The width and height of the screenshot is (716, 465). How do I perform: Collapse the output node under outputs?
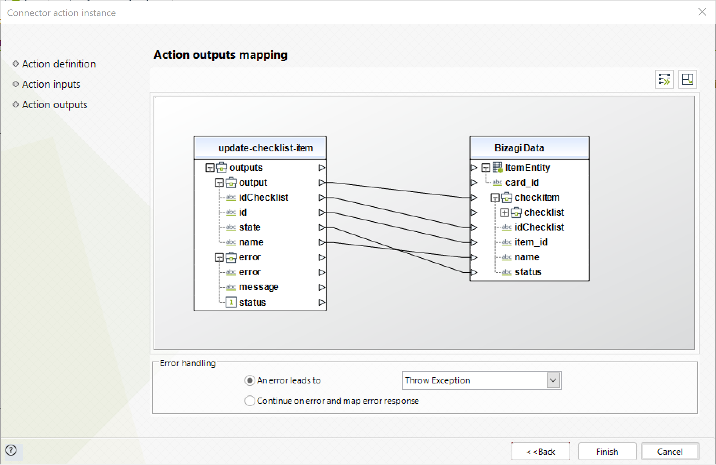(x=219, y=183)
